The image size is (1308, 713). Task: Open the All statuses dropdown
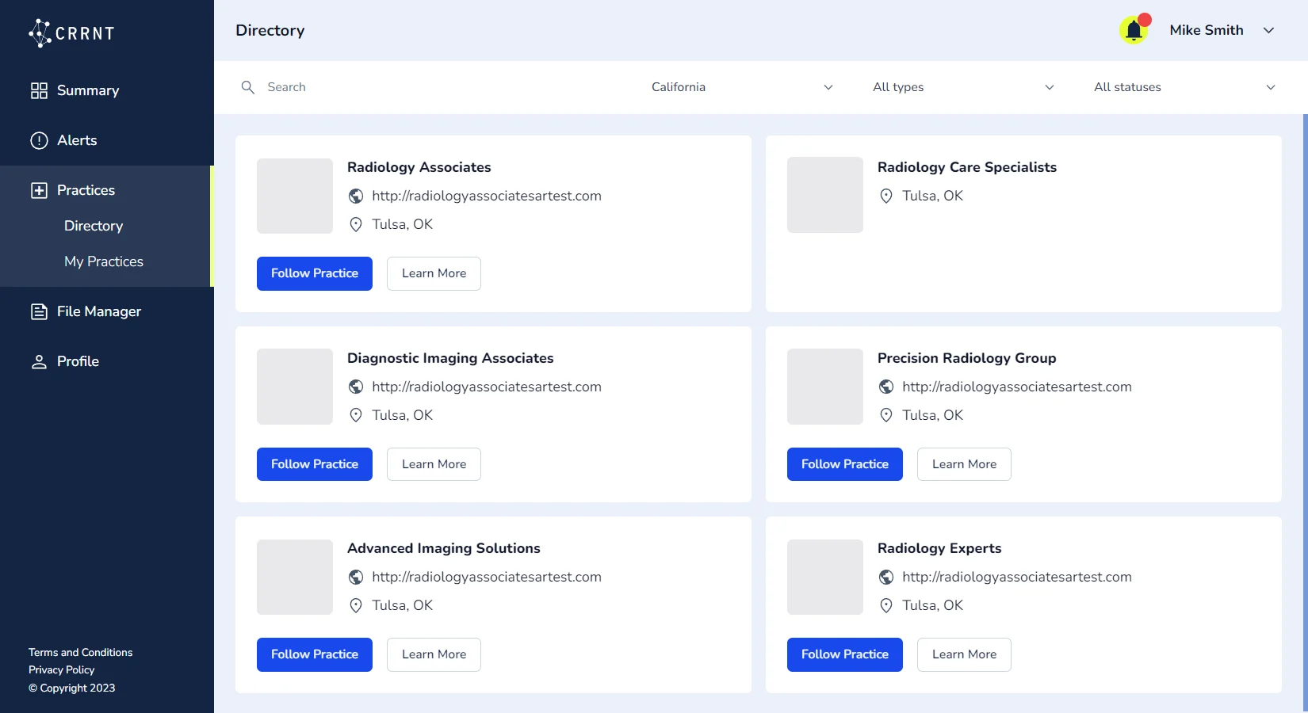pos(1184,87)
